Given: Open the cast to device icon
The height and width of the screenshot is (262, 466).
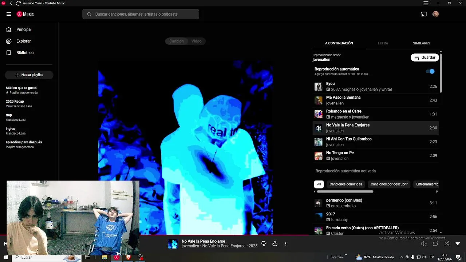Looking at the screenshot, I should click(424, 14).
